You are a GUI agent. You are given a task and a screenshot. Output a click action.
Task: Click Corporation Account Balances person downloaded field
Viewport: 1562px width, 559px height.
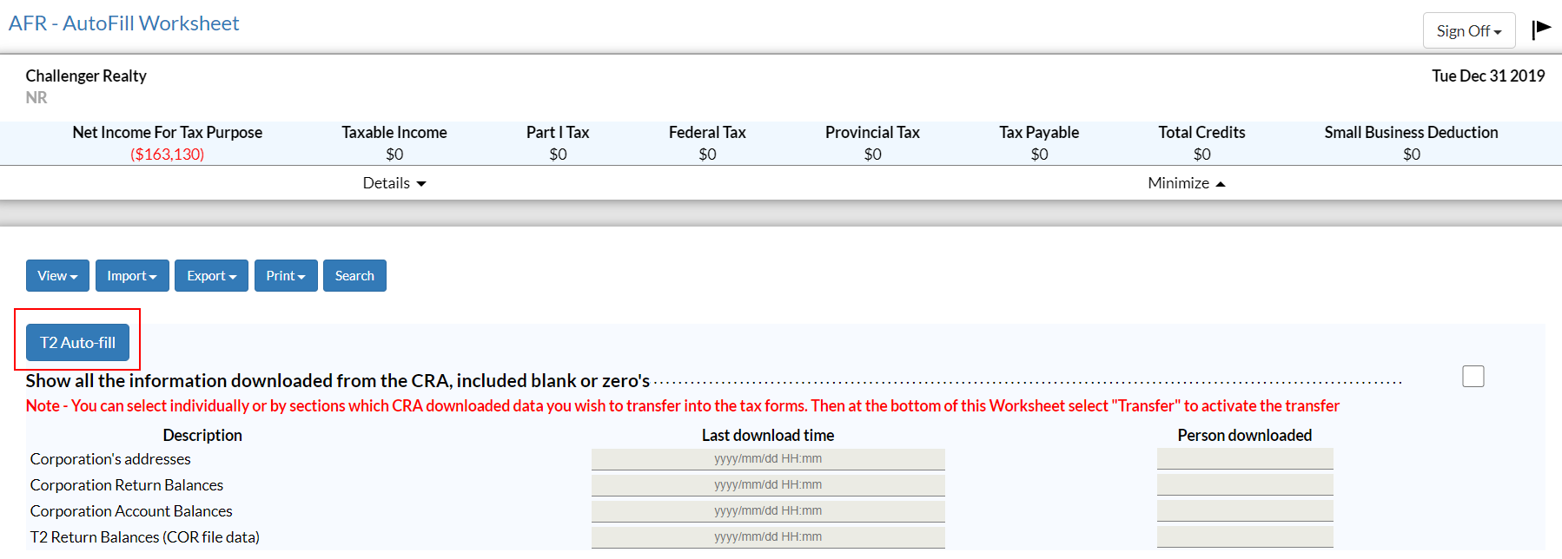(x=1244, y=511)
